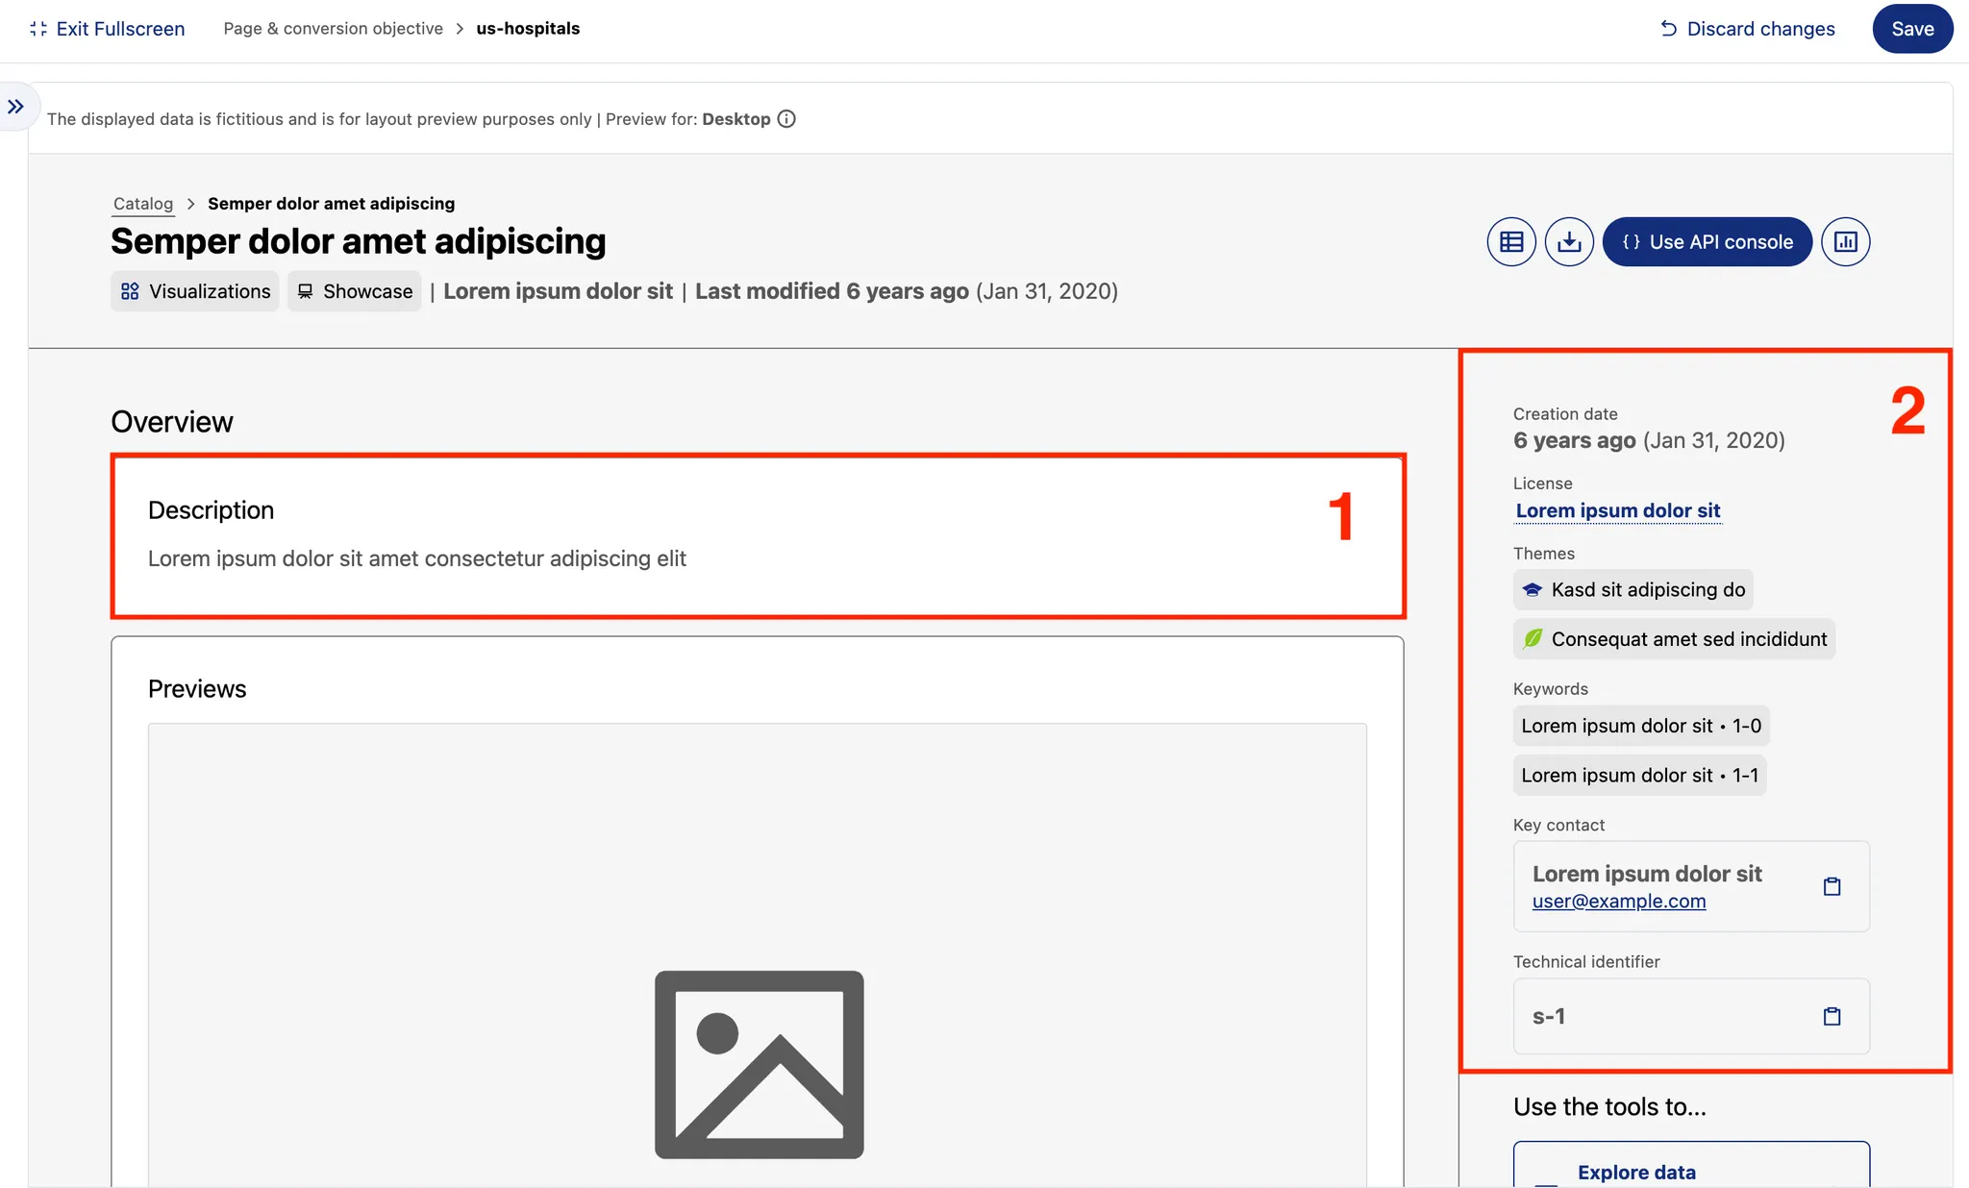Viewport: 1969px width, 1188px height.
Task: Open Use API console
Action: click(x=1707, y=242)
